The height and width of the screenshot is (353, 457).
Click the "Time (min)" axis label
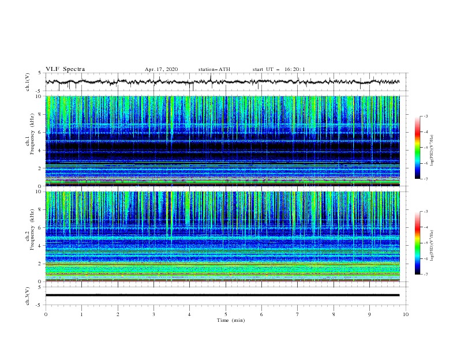tap(231, 320)
